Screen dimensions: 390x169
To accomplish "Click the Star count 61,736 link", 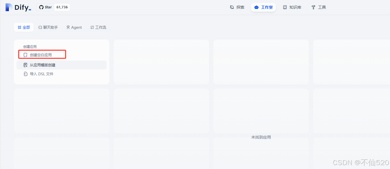I will click(62, 7).
